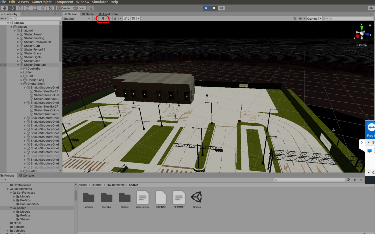375x234 pixels.
Task: Click favorite star icon in Project toolbar
Action: pyautogui.click(x=361, y=180)
